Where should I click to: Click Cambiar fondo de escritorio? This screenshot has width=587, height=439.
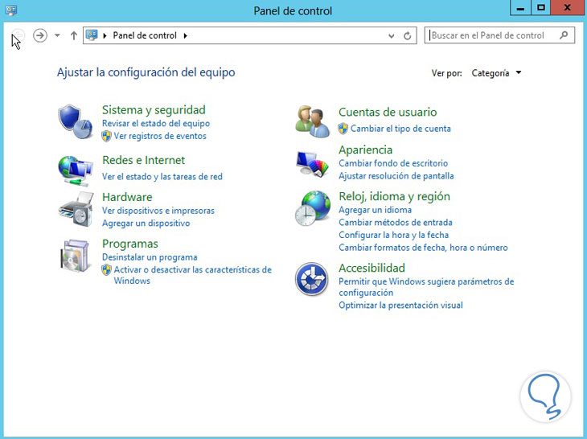tap(393, 163)
